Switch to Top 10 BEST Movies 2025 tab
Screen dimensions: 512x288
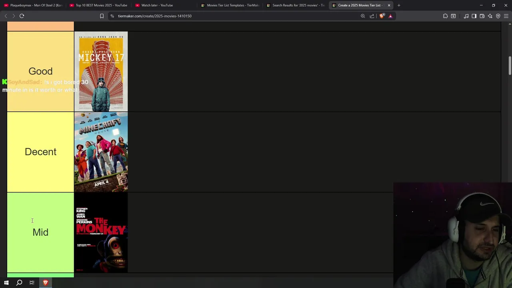(x=99, y=5)
